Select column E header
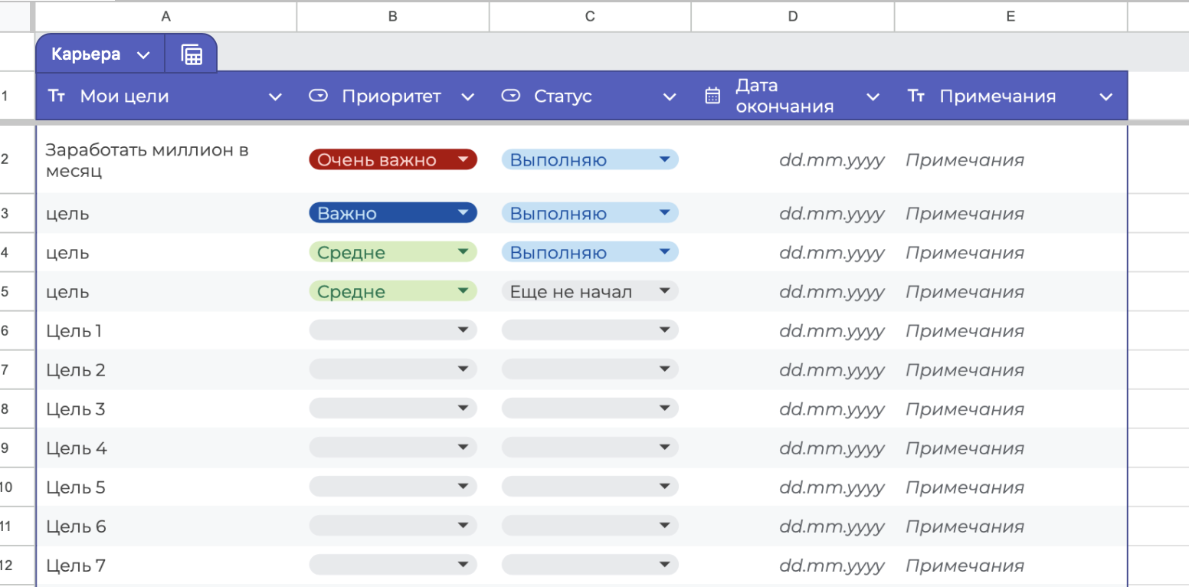The height and width of the screenshot is (587, 1189). [1011, 16]
